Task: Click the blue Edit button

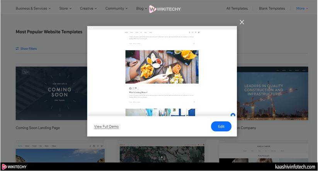Action: (x=221, y=126)
